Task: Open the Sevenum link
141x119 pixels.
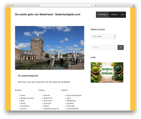Action: click(47, 103)
